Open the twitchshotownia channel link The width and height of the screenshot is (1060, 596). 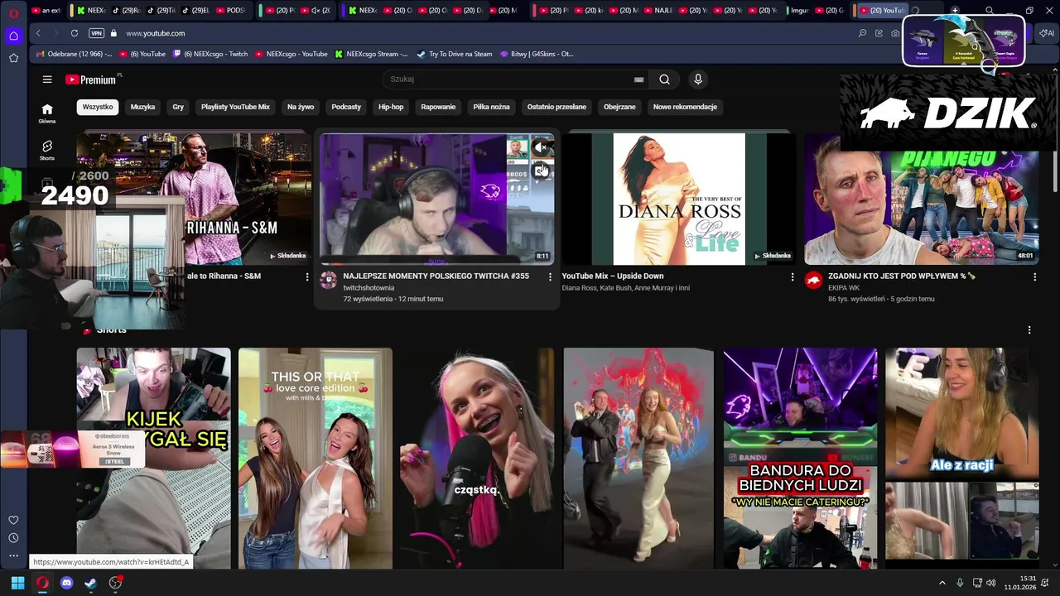369,288
